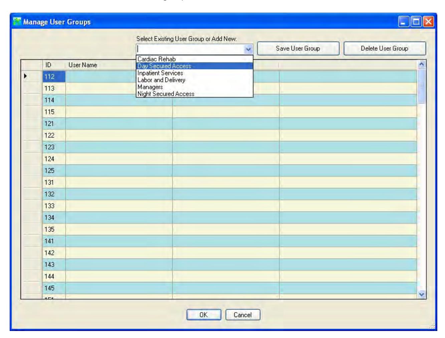Click the scrollbar up arrow
The height and width of the screenshot is (338, 445).
tap(422, 64)
